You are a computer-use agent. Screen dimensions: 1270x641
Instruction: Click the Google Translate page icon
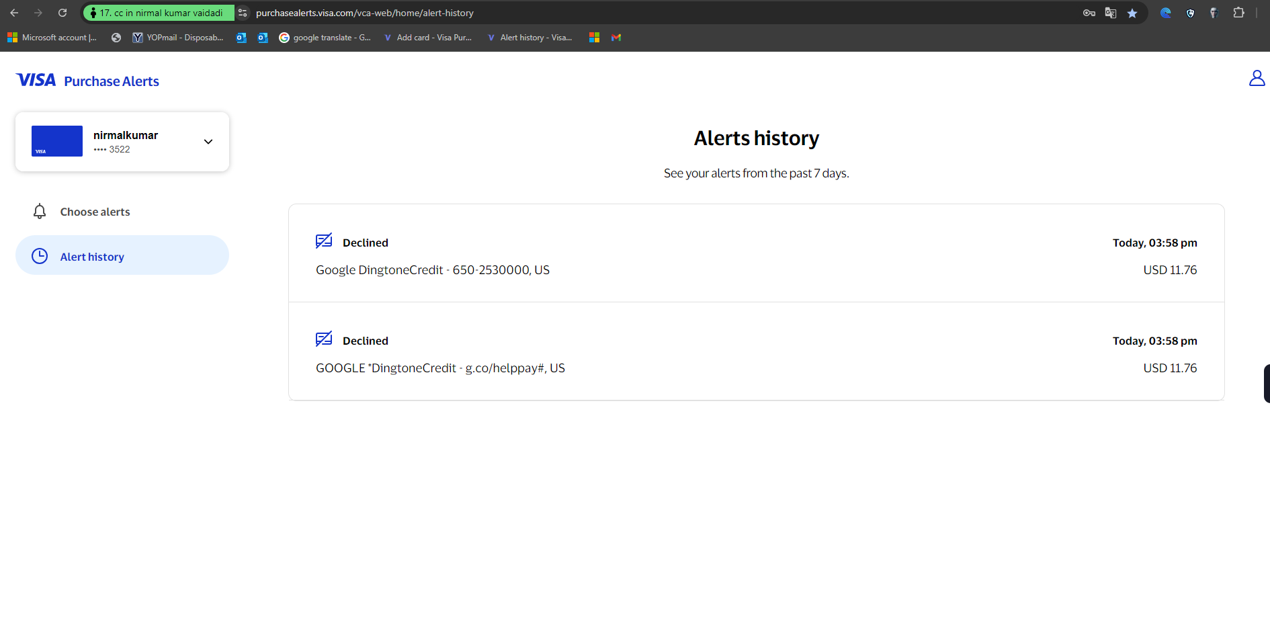[x=1110, y=13]
